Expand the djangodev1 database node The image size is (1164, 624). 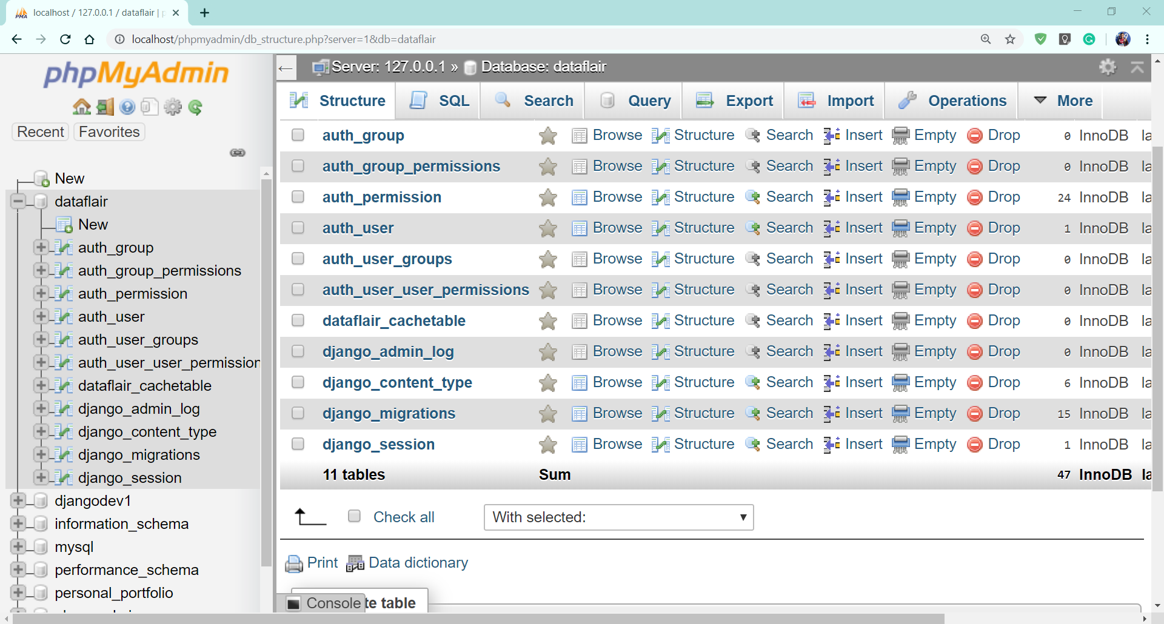(18, 500)
